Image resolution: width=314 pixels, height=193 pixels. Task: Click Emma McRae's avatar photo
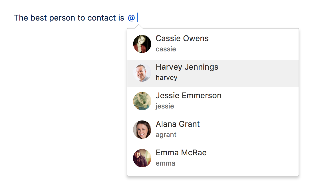pyautogui.click(x=142, y=158)
